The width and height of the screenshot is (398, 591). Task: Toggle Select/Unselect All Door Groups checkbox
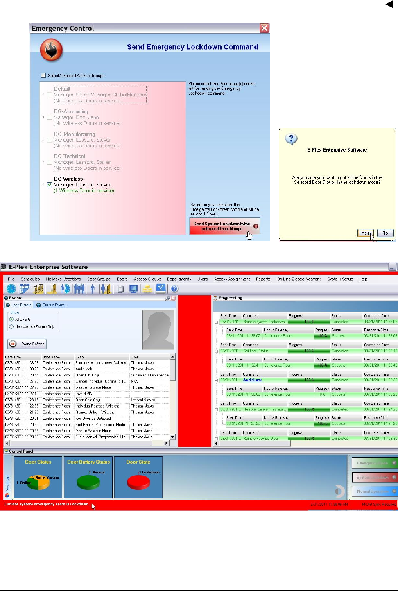click(43, 75)
